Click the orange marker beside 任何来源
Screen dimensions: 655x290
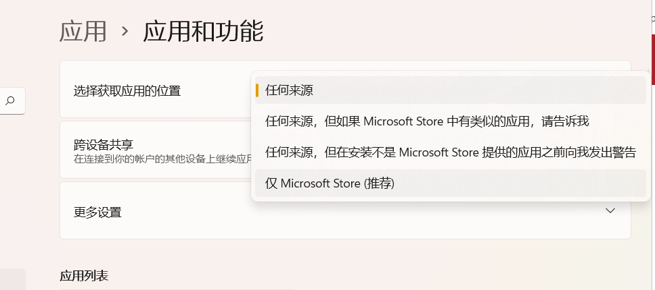pos(257,90)
